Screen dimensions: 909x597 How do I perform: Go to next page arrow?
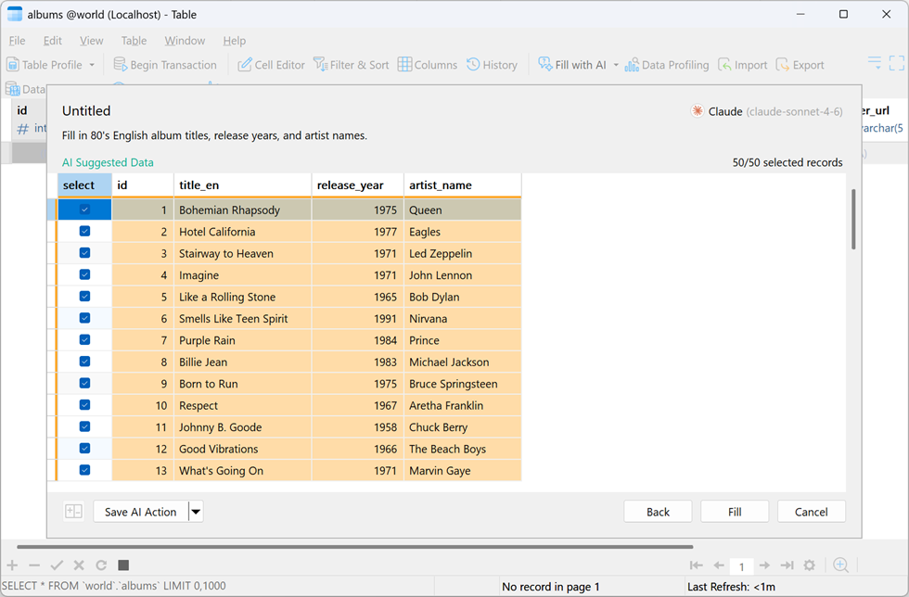pyautogui.click(x=764, y=565)
